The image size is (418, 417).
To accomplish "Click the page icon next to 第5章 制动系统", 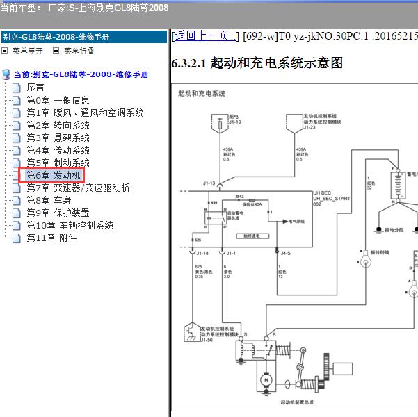I will coord(17,163).
